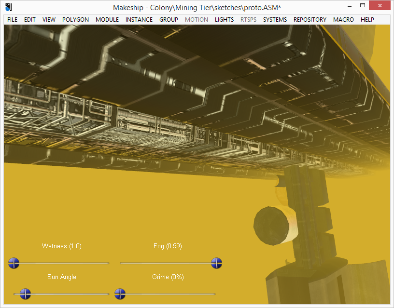Click the Sun Angle slider handle
Image resolution: width=394 pixels, height=308 pixels.
click(25, 294)
